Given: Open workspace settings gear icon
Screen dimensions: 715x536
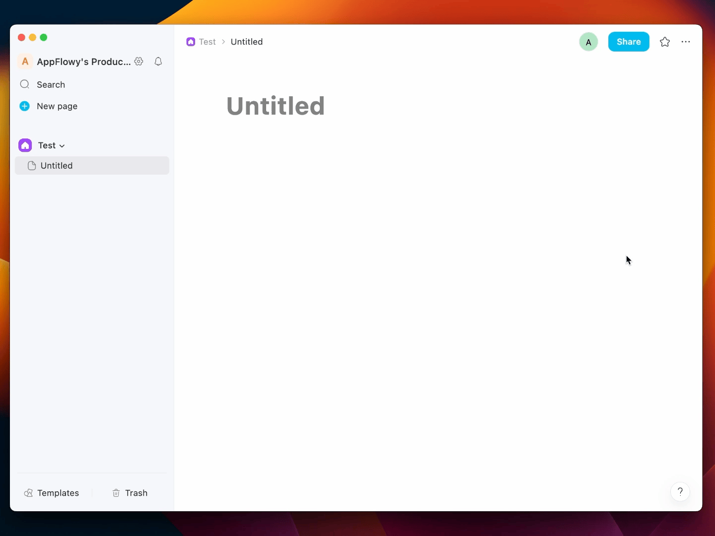Looking at the screenshot, I should pos(139,62).
